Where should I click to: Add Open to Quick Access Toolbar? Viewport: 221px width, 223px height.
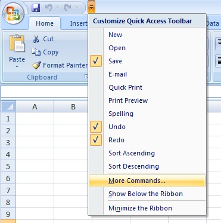click(147, 48)
